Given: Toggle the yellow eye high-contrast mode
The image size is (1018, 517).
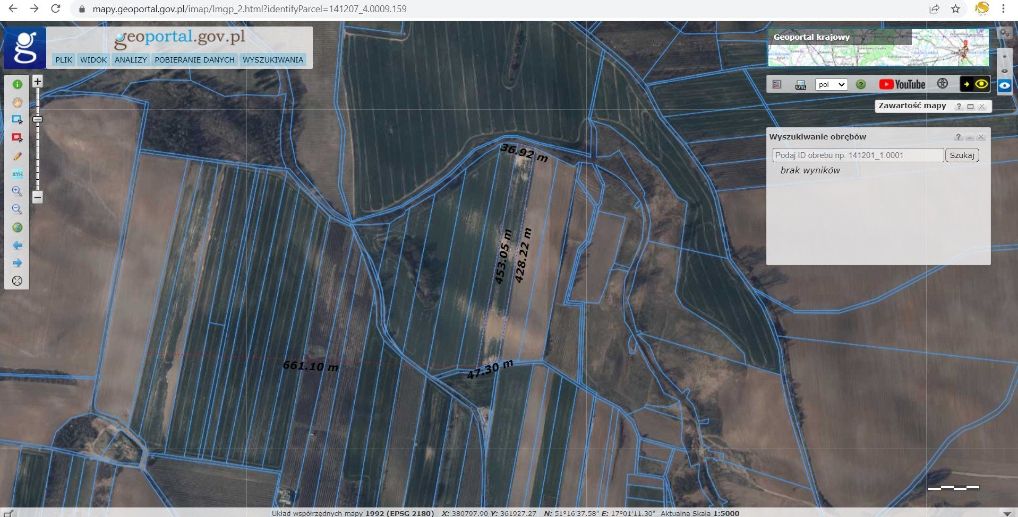Looking at the screenshot, I should pos(981,84).
